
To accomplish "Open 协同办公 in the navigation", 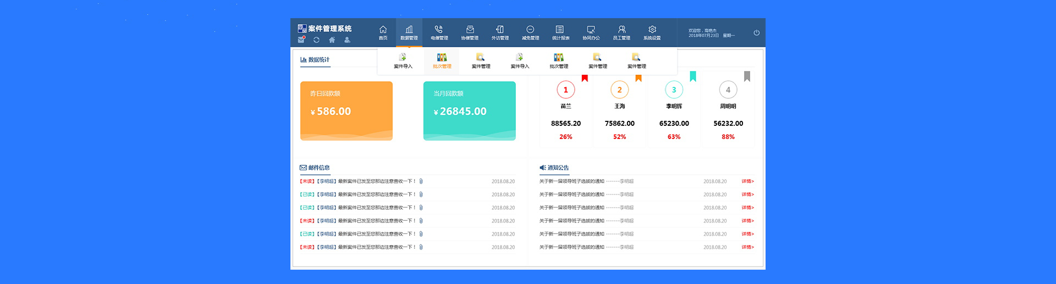I will [x=591, y=33].
